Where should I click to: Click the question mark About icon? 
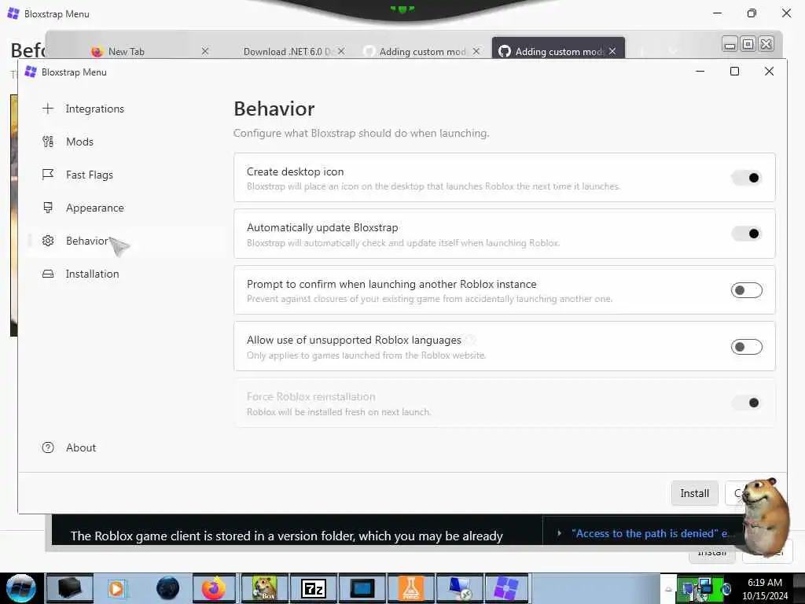[x=48, y=447]
